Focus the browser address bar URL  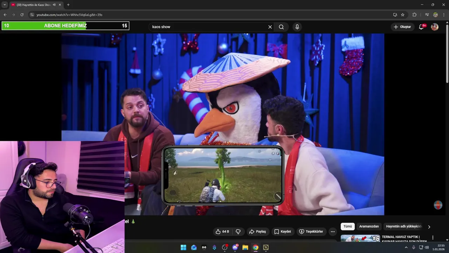(69, 15)
